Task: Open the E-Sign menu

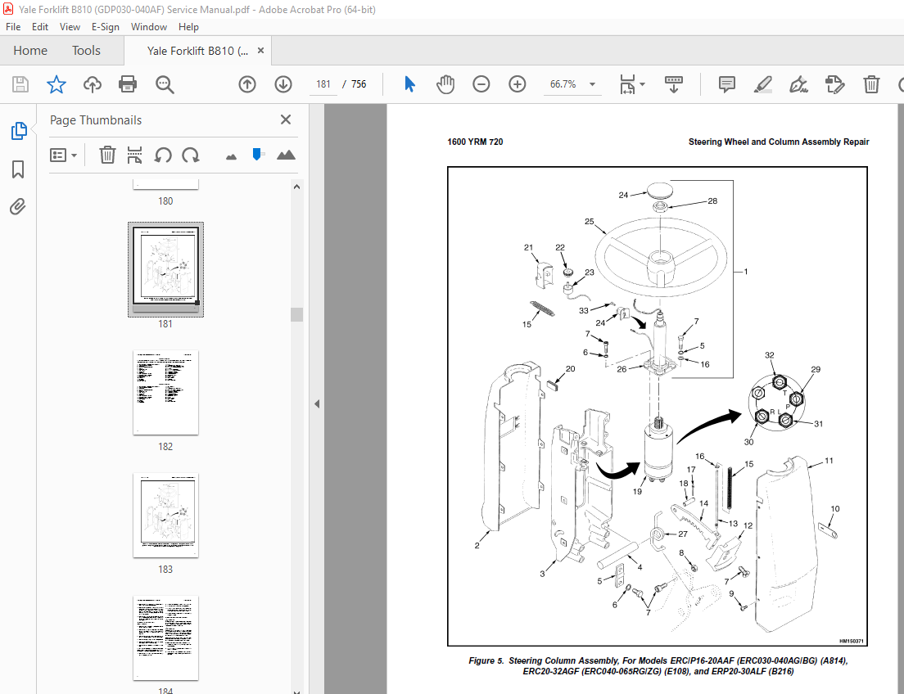Action: coord(106,26)
